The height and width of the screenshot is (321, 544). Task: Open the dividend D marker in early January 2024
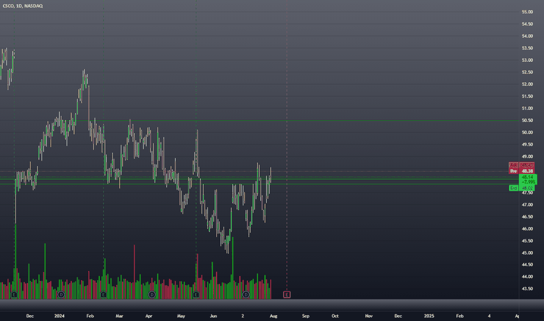click(x=61, y=295)
